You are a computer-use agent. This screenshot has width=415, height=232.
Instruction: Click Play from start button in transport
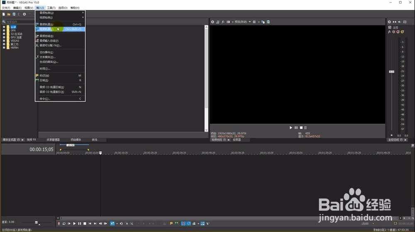pos(69,224)
